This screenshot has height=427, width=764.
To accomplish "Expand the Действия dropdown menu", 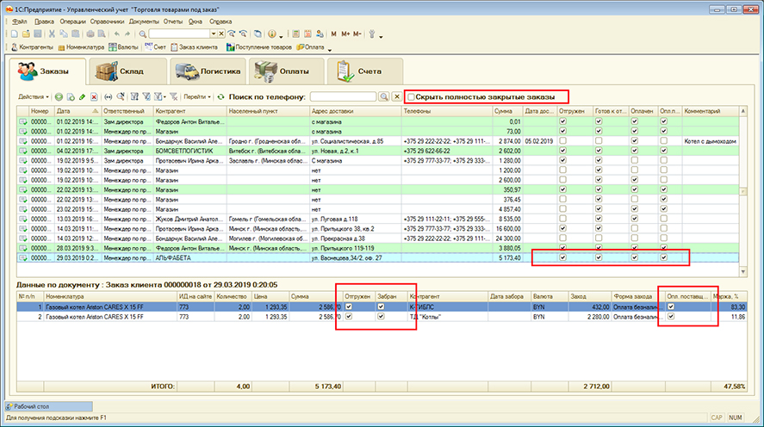I will pyautogui.click(x=33, y=97).
